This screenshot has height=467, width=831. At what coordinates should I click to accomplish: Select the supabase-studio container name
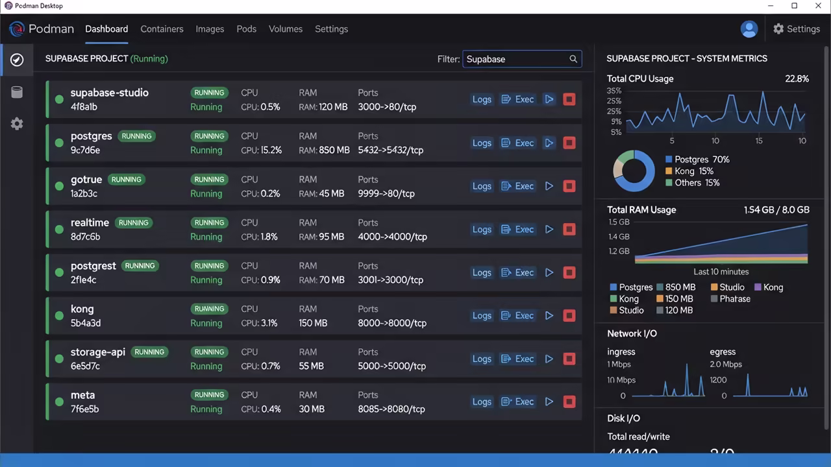(x=110, y=93)
